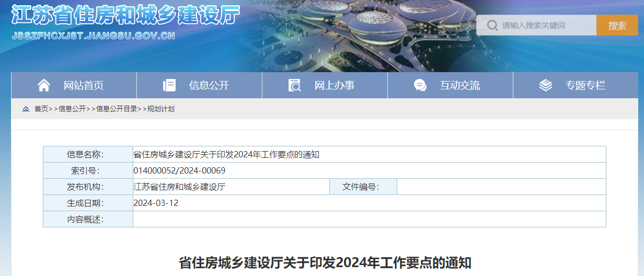The width and height of the screenshot is (644, 276).
Task: Select 互动交流 in the navigation bar
Action: click(460, 85)
